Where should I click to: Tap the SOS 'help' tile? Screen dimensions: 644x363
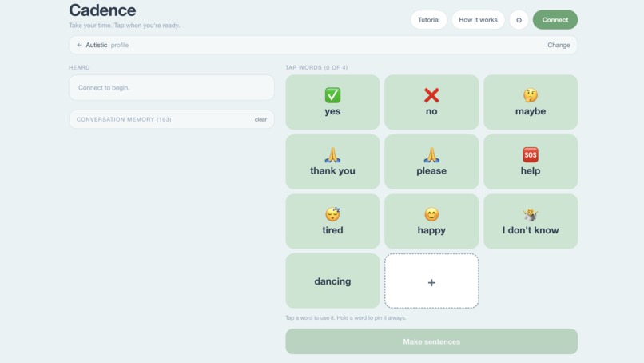click(531, 162)
